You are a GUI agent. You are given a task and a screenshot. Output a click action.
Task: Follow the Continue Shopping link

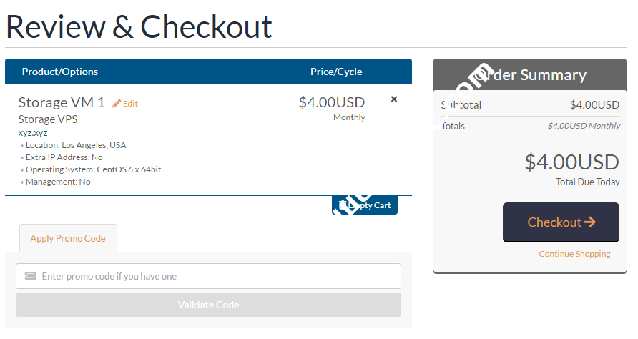click(574, 254)
